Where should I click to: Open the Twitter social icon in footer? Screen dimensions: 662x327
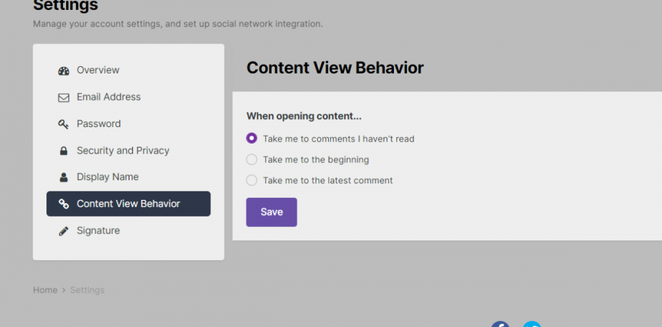pos(532,324)
